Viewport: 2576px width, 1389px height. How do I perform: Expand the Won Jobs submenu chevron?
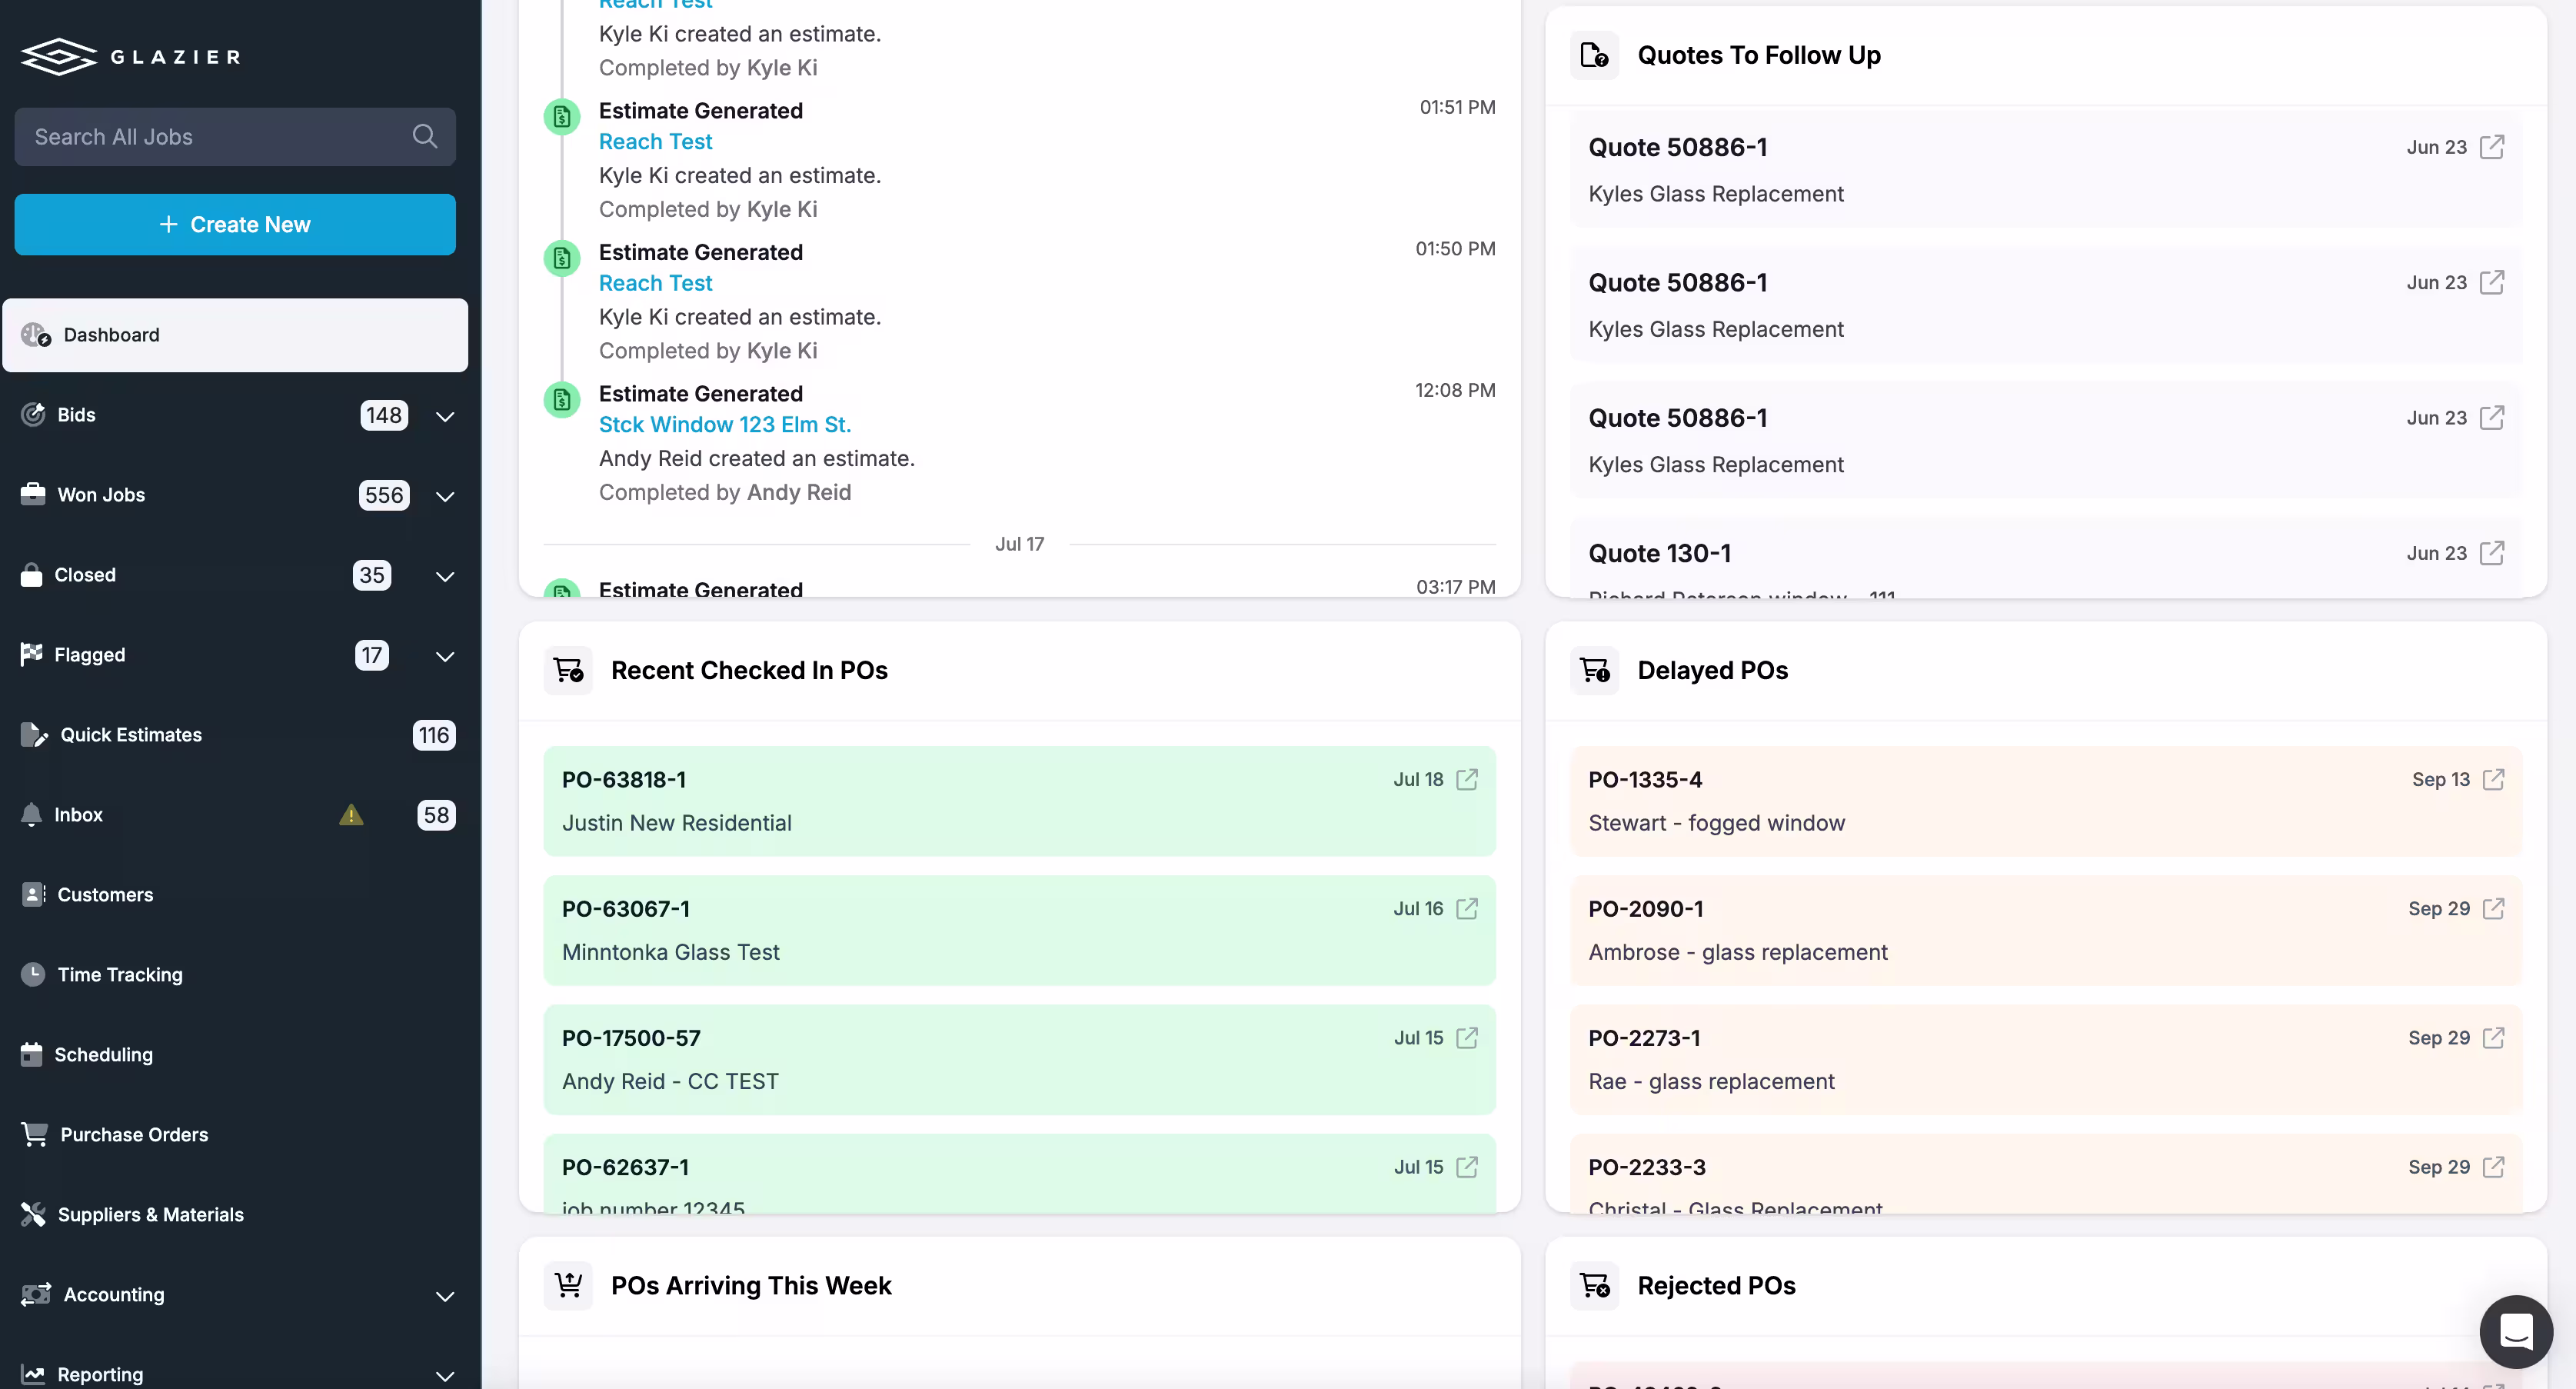(x=445, y=496)
